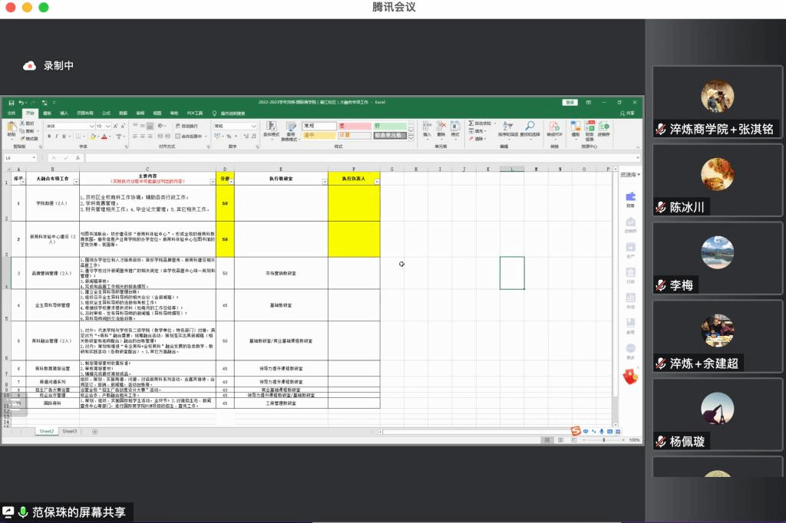Open the Sort and Filter tool
The image size is (786, 523).
(x=508, y=127)
